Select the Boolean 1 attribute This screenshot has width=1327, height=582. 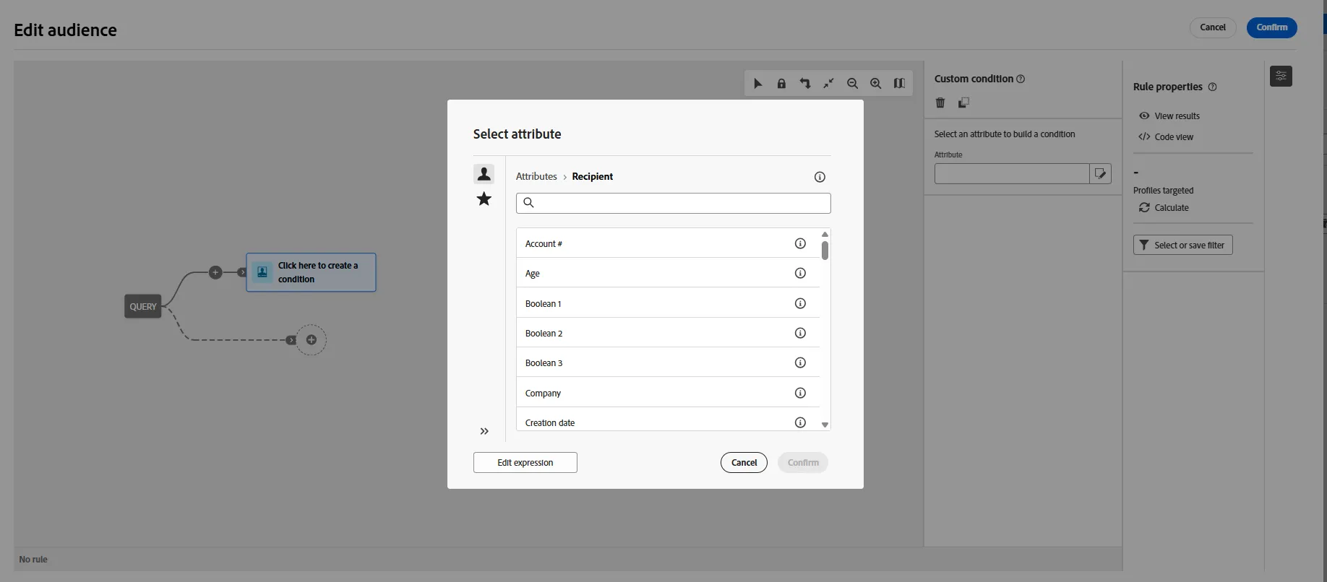[668, 303]
